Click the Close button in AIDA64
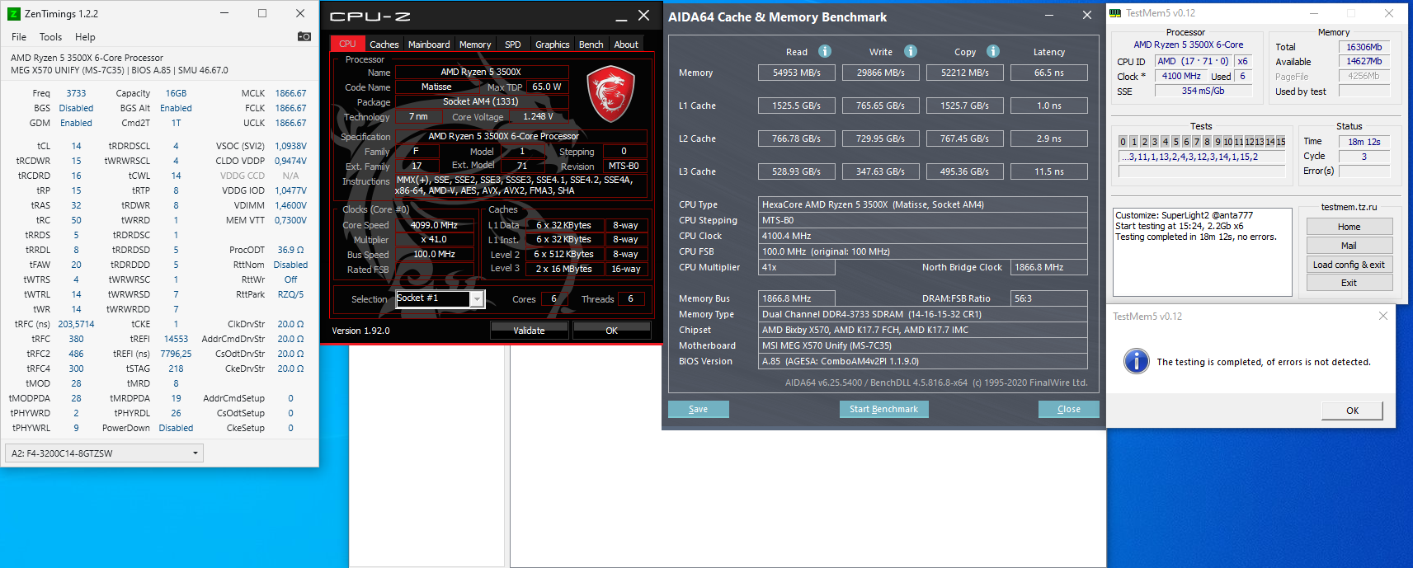Screen dimensions: 1413x568 [1068, 409]
